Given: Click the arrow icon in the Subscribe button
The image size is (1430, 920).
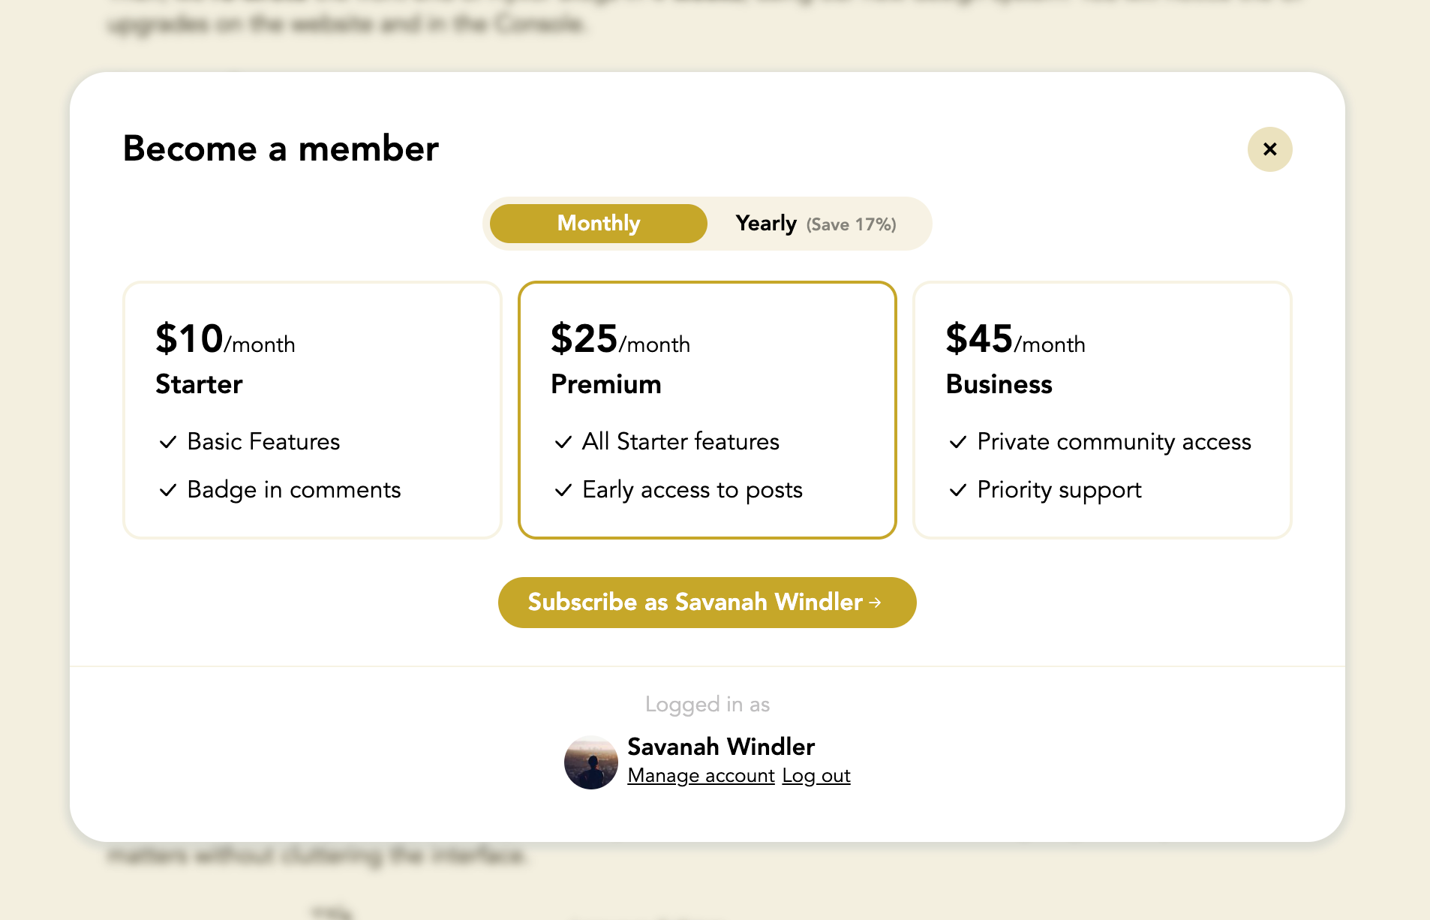Looking at the screenshot, I should tap(876, 603).
